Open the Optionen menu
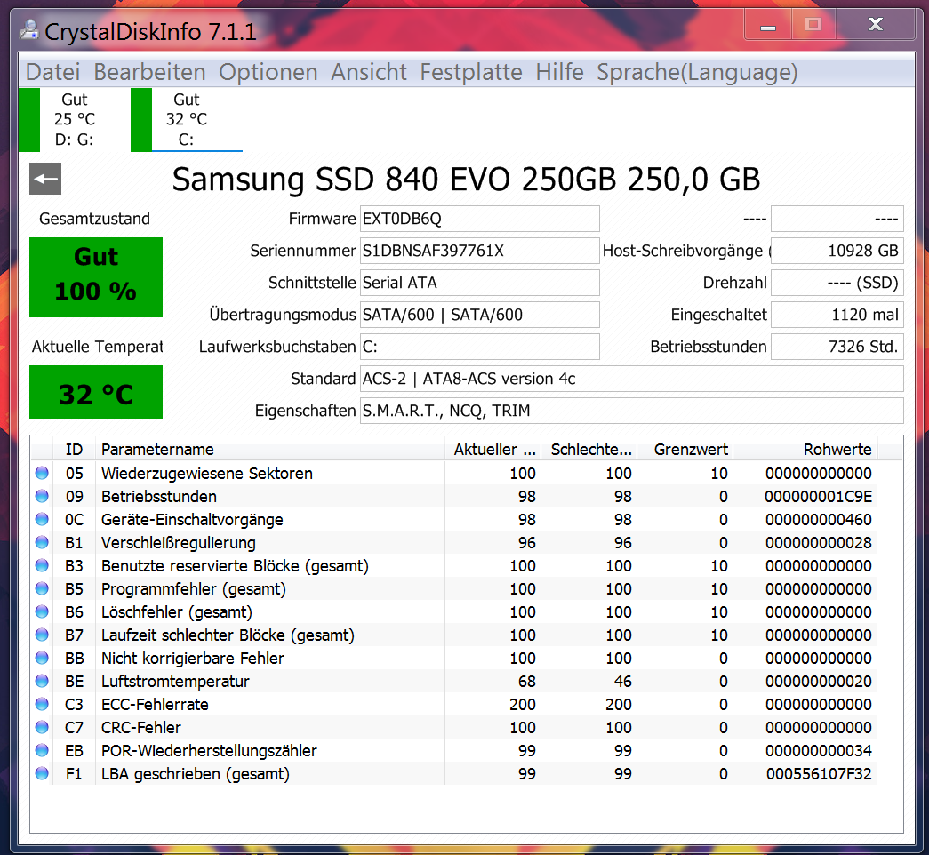 click(268, 72)
